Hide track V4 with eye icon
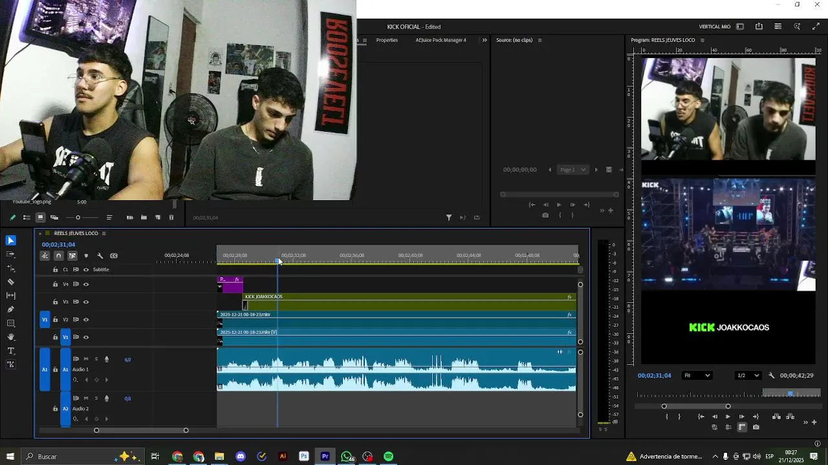828x465 pixels. tap(86, 284)
